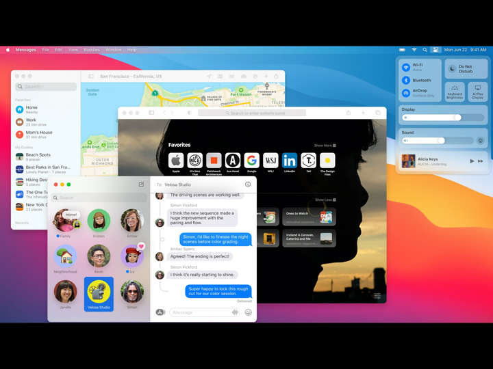The width and height of the screenshot is (493, 369).
Task: Click the plus icon in Maps toolbar
Action: pyautogui.click(x=266, y=77)
